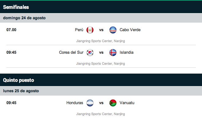This screenshot has height=120, width=202.
Task: Select the domingo 24 de agosto date bar
Action: (x=101, y=18)
